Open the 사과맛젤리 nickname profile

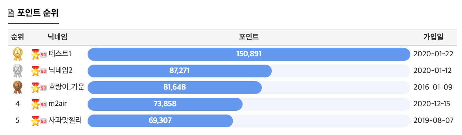(x=65, y=120)
